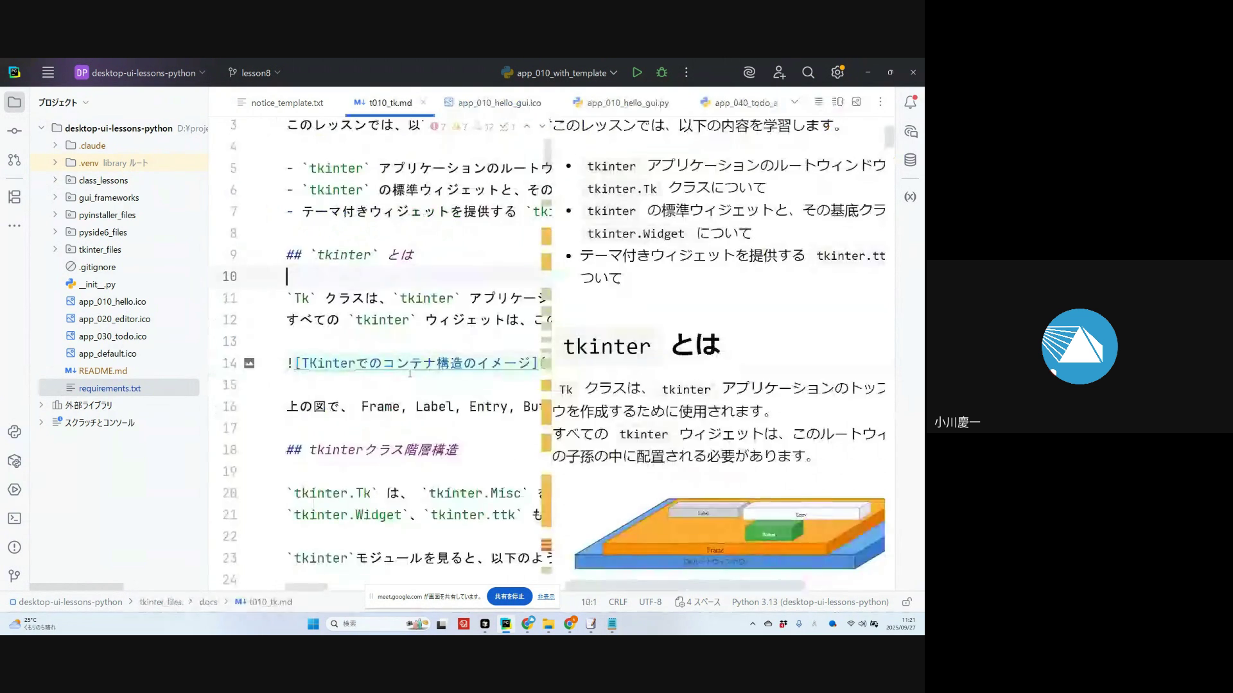Image resolution: width=1233 pixels, height=693 pixels.
Task: Start debugging with the bug icon
Action: 661,73
